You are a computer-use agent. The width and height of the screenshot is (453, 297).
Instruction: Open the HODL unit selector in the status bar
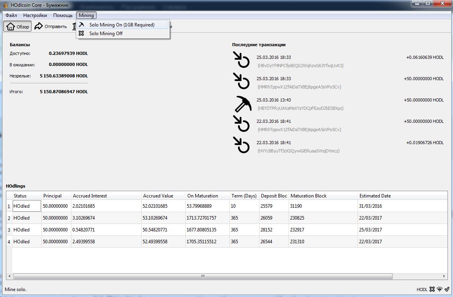[422, 289]
